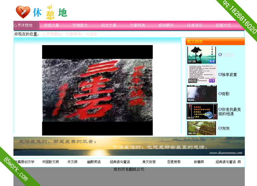Click bullet icon beside 背影

220,94
